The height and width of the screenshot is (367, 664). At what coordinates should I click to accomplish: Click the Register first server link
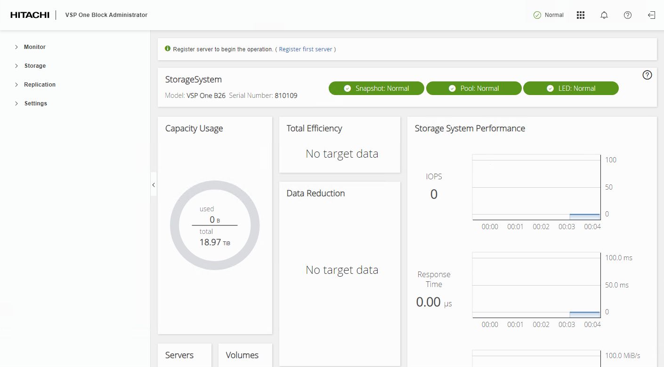click(305, 49)
